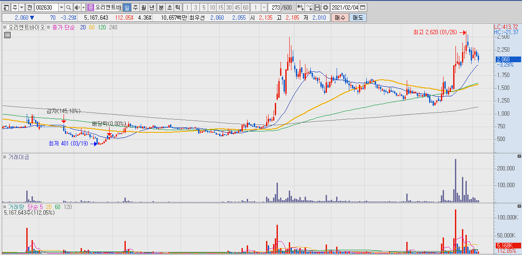Click the current price tag 2,060 on axis

[x=508, y=59]
